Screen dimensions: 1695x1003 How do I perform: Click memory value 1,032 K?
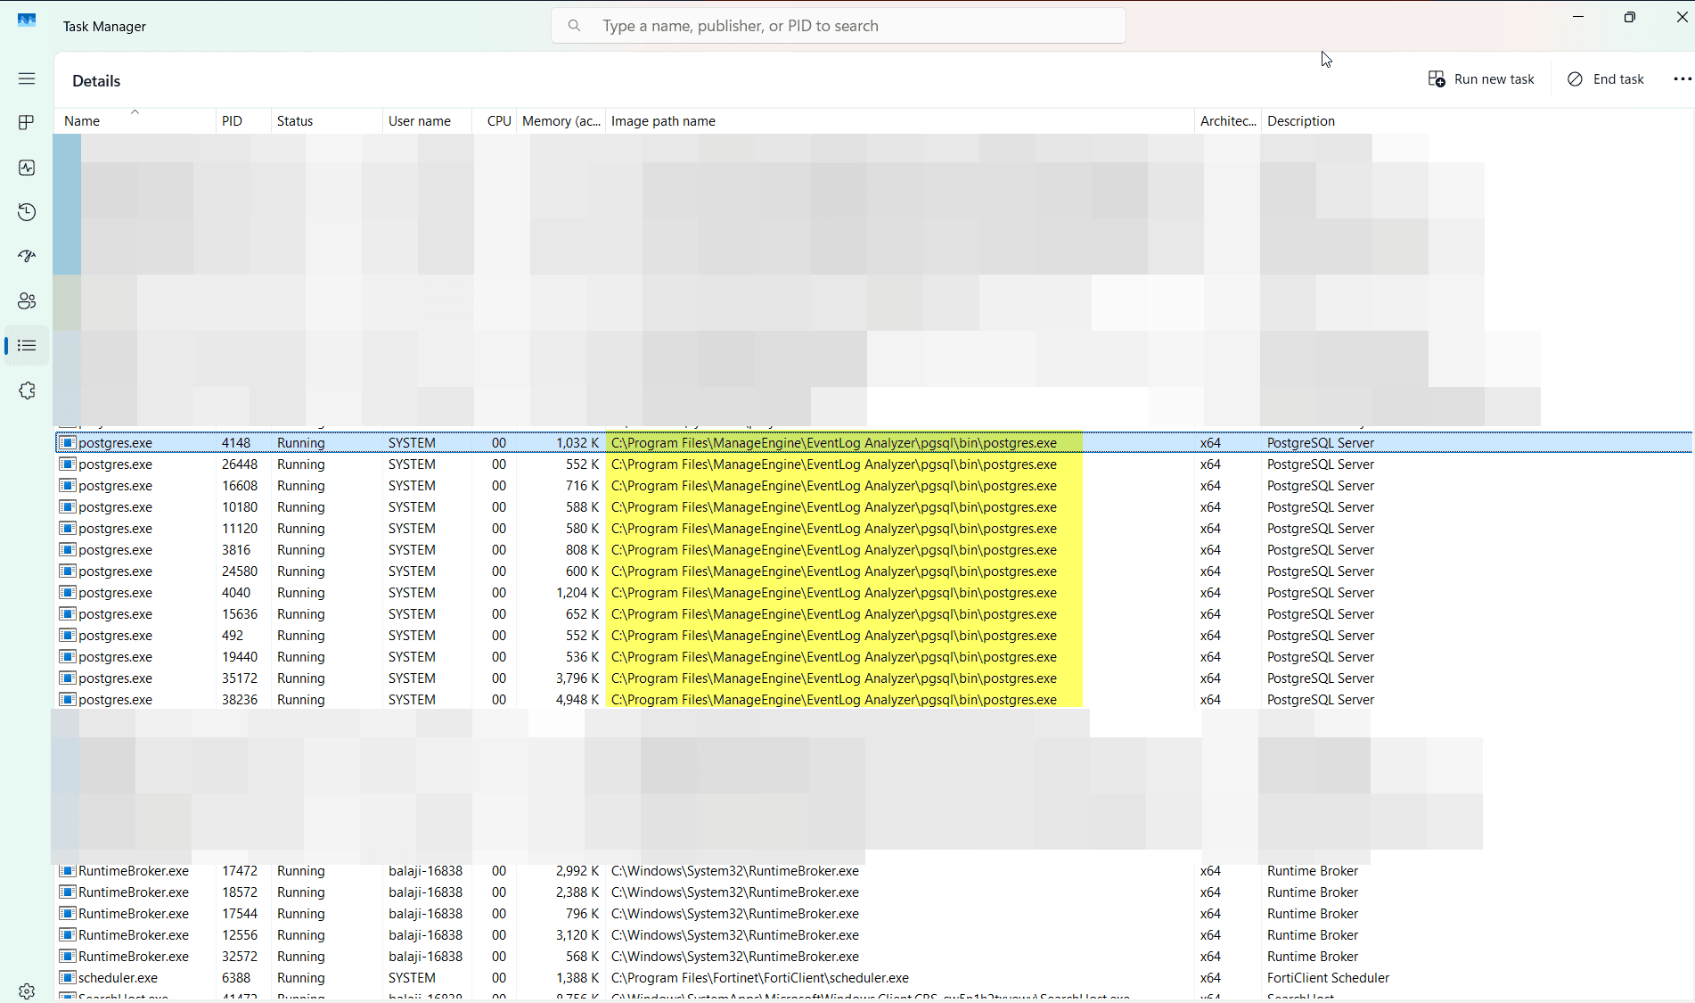coord(577,443)
